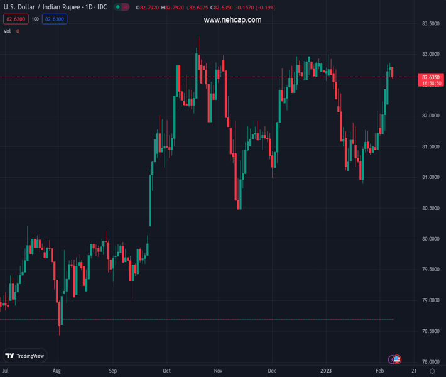The image size is (446, 377).
Task: Click the 80.0000 level on price scale
Action: 431,239
